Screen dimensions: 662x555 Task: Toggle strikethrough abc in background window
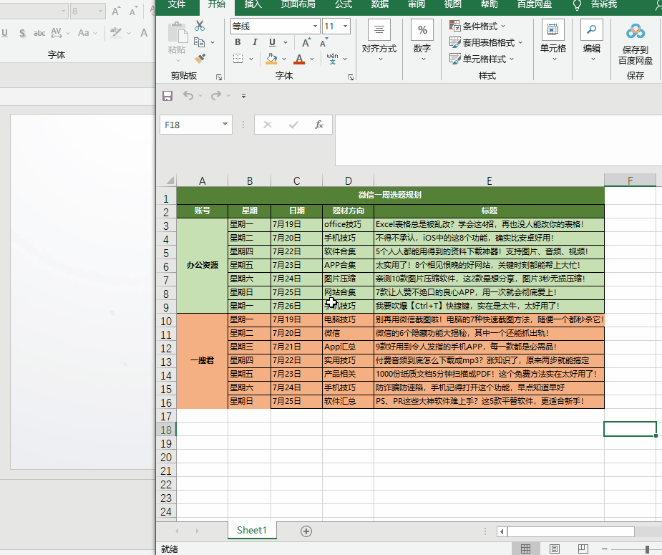coord(39,33)
